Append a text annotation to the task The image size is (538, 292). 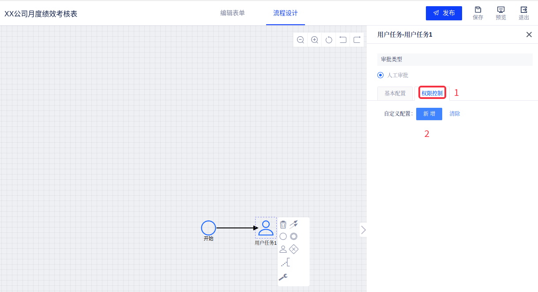(286, 262)
